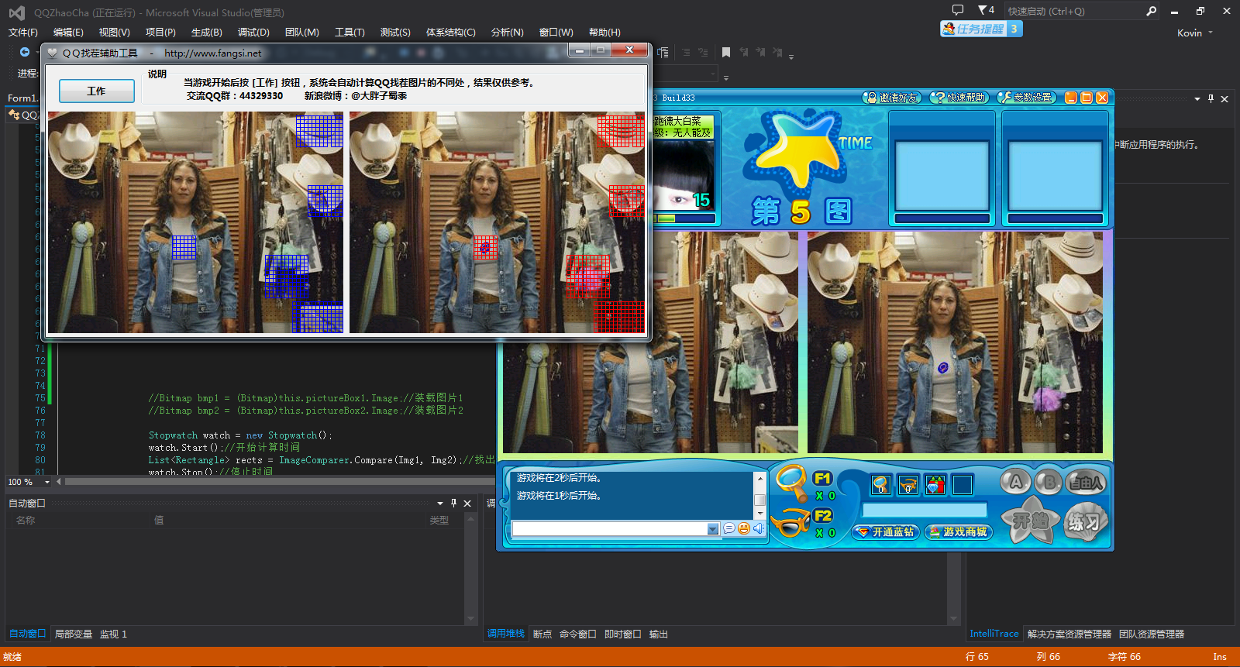Viewport: 1240px width, 667px height.
Task: Select team A bubble button
Action: 1015,483
